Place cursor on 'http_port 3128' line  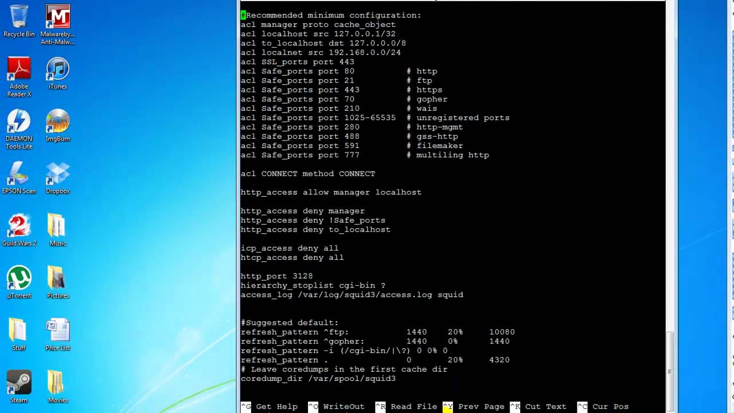tap(276, 276)
